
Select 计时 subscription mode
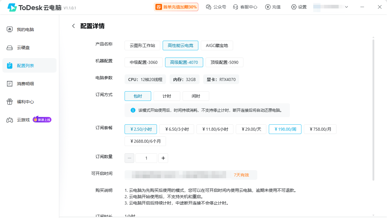(167, 96)
